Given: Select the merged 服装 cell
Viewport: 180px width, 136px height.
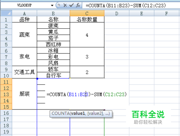Looking at the screenshot, I should coord(24,94).
